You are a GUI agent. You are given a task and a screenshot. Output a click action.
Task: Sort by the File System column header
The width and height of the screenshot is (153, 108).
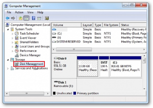click(x=111, y=25)
